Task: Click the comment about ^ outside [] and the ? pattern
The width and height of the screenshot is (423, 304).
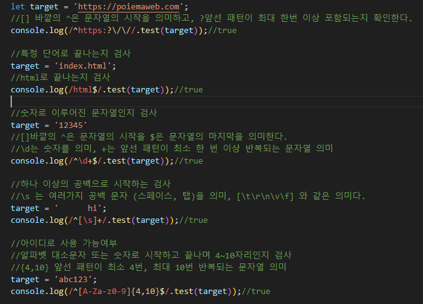Action: pyautogui.click(x=211, y=18)
